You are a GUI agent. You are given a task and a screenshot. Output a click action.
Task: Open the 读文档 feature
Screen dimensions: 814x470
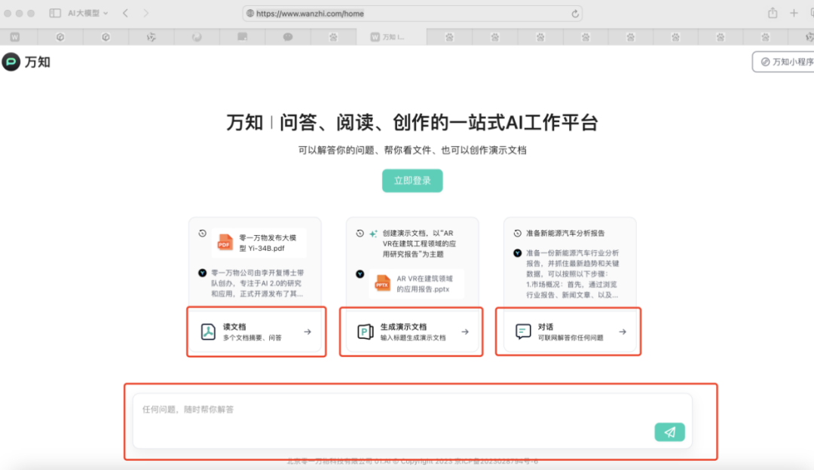pos(256,331)
